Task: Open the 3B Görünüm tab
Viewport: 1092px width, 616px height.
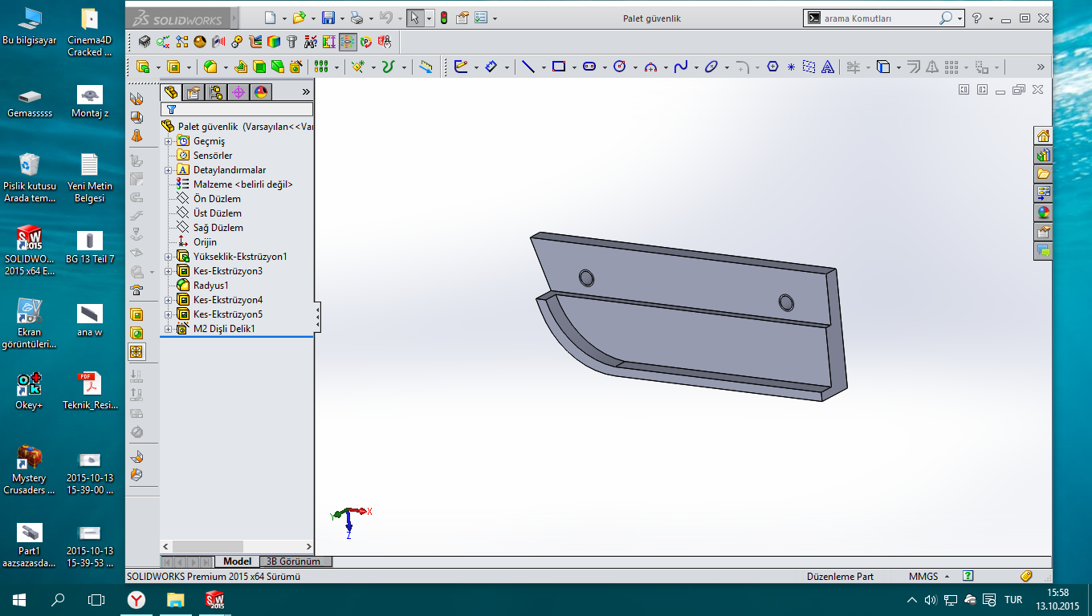Action: click(x=294, y=561)
